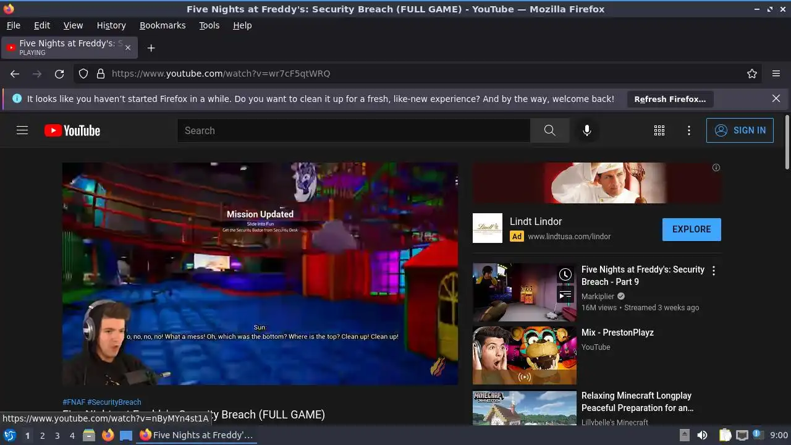Open the Markiplier Part 9 thumbnail
Image resolution: width=791 pixels, height=445 pixels.
[x=525, y=293]
